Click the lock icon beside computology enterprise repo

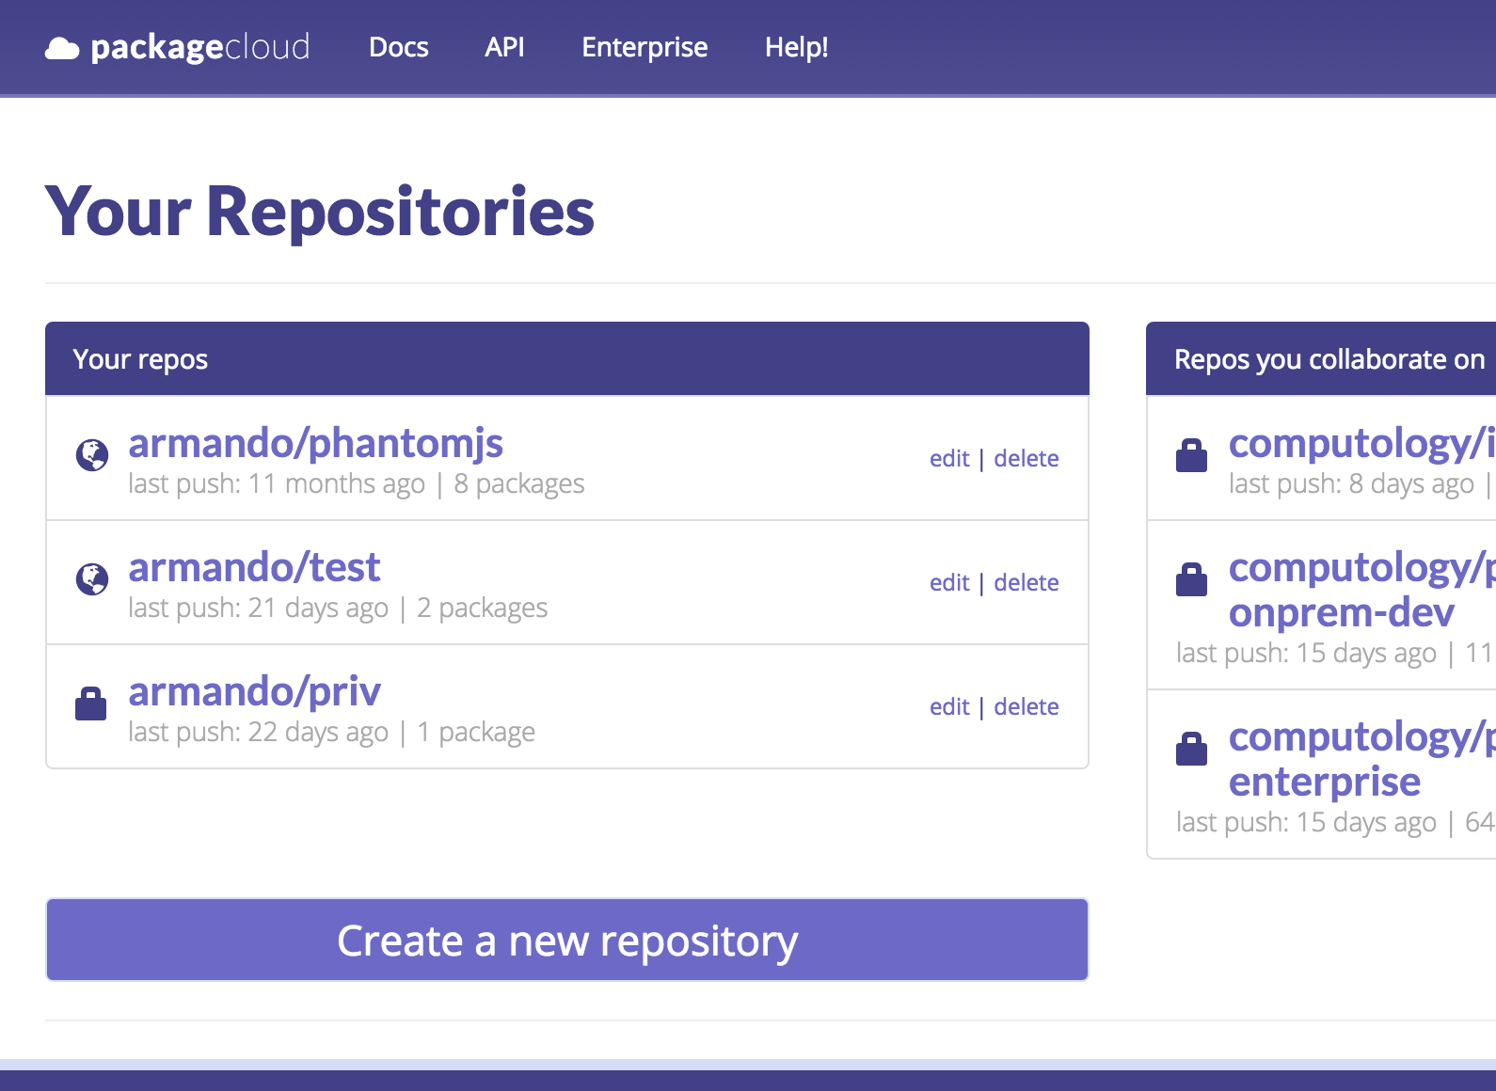coord(1192,749)
